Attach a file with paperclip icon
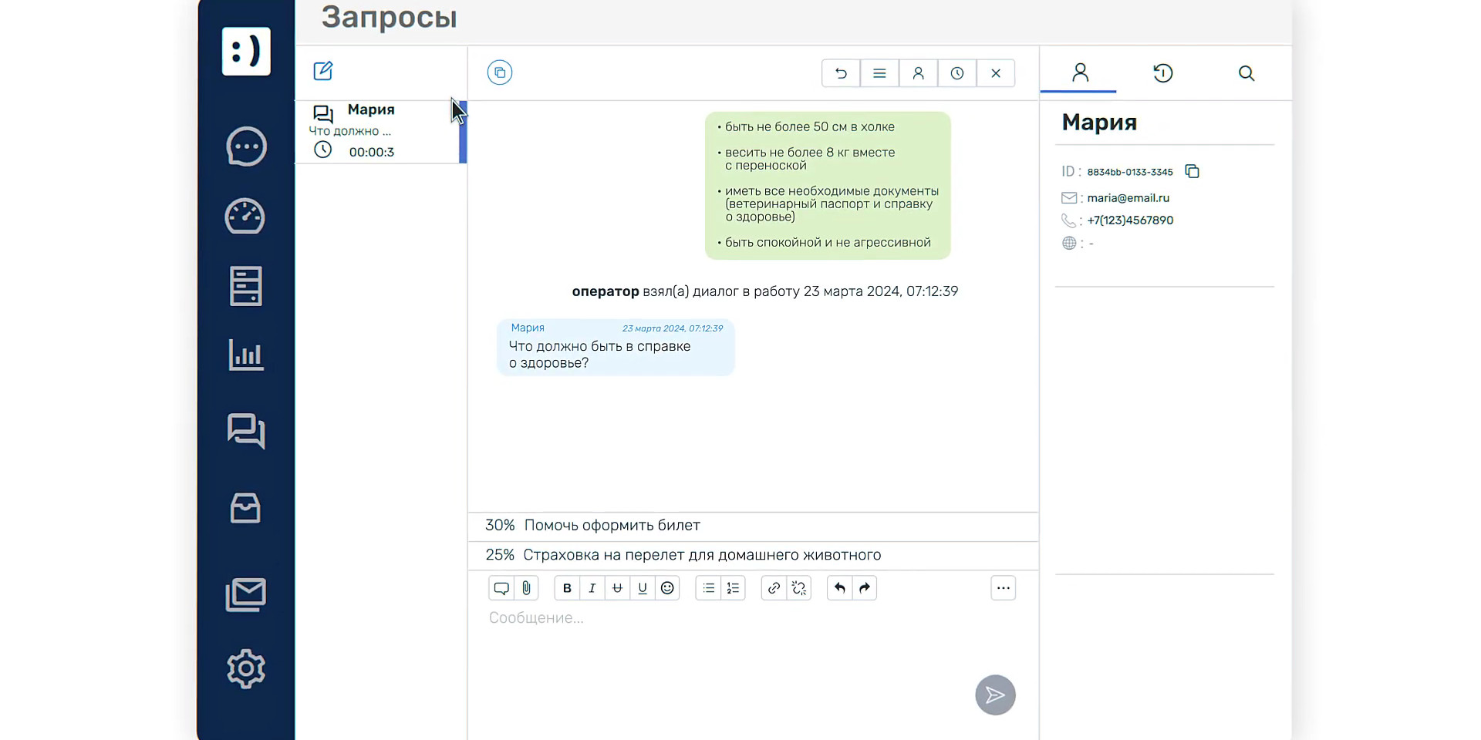The width and height of the screenshot is (1481, 740). tap(526, 588)
